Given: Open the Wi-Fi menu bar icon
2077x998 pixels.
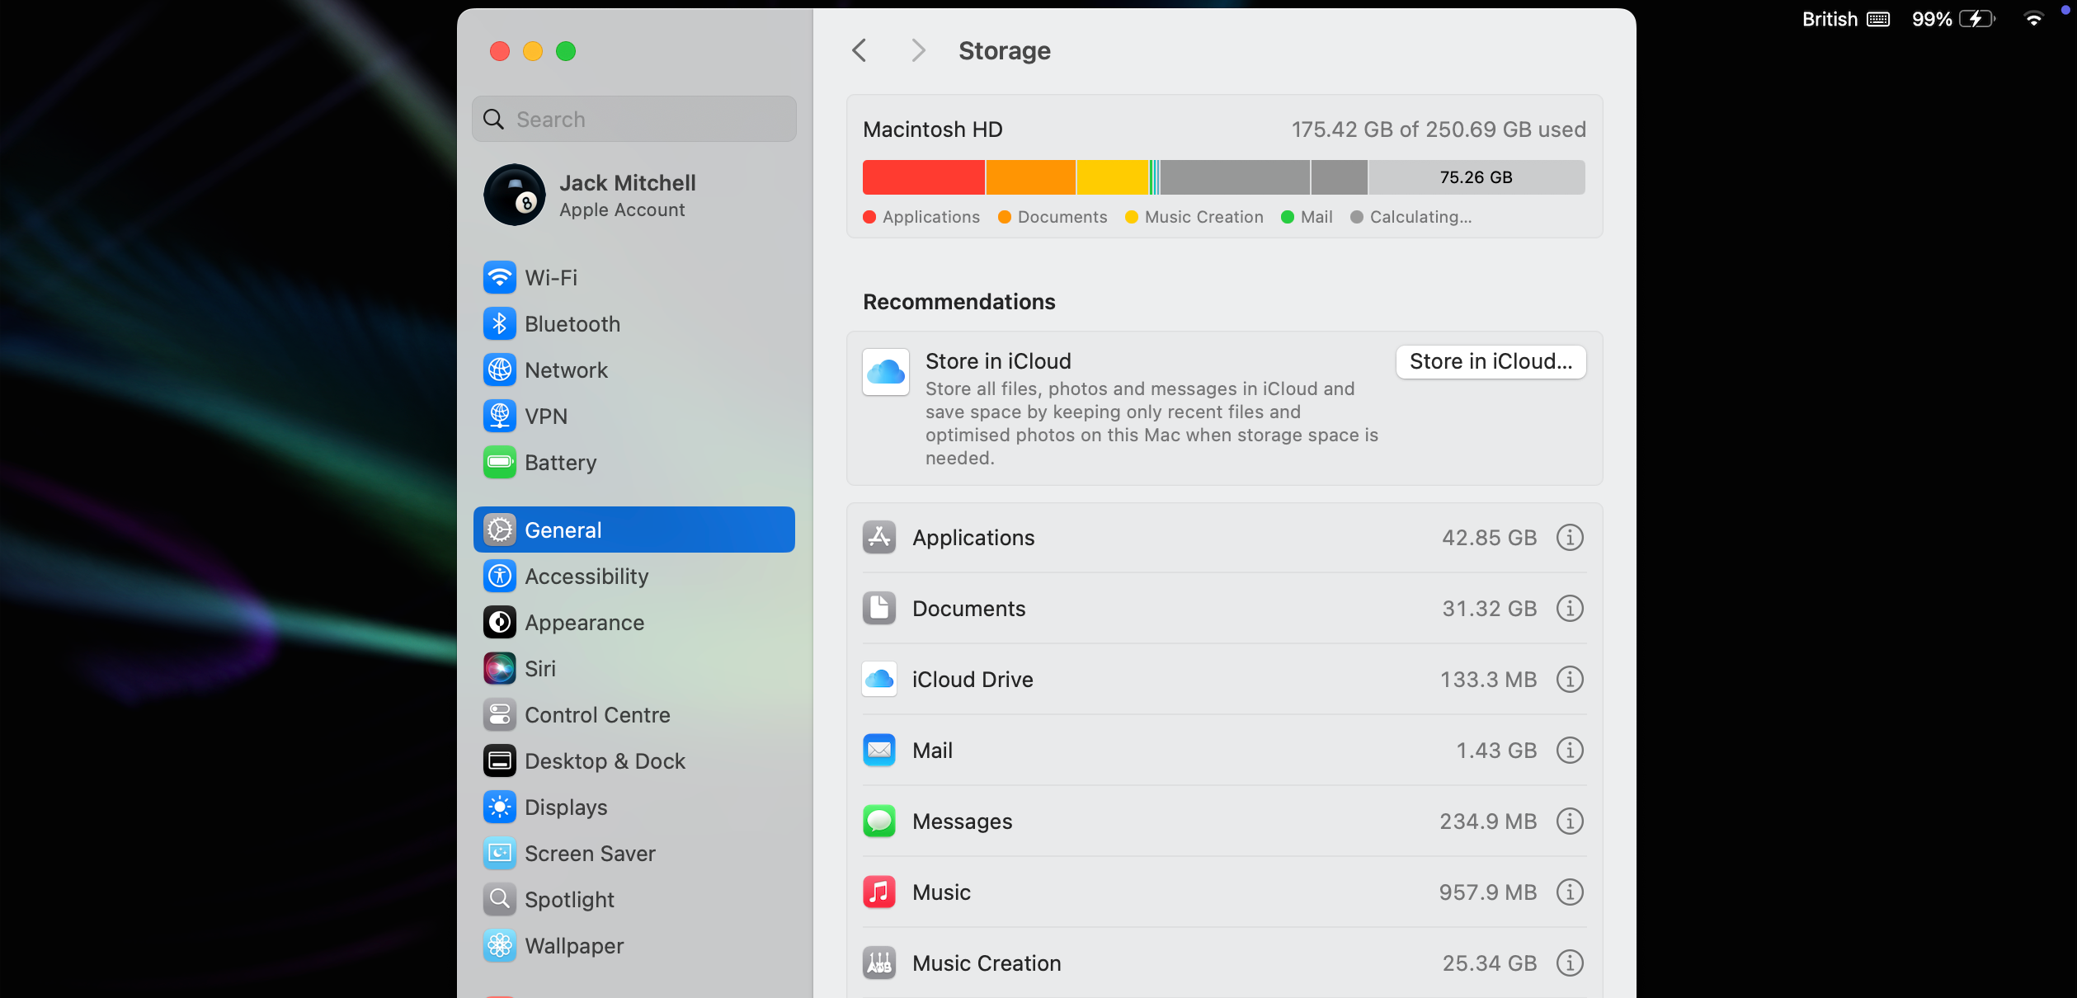Looking at the screenshot, I should point(2033,18).
